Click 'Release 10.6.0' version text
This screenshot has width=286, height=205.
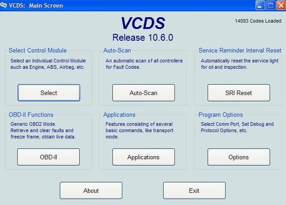point(143,38)
